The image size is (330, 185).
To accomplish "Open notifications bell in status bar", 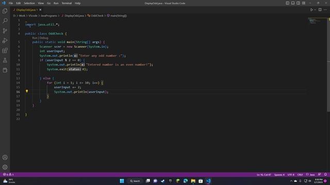I will coord(325,175).
